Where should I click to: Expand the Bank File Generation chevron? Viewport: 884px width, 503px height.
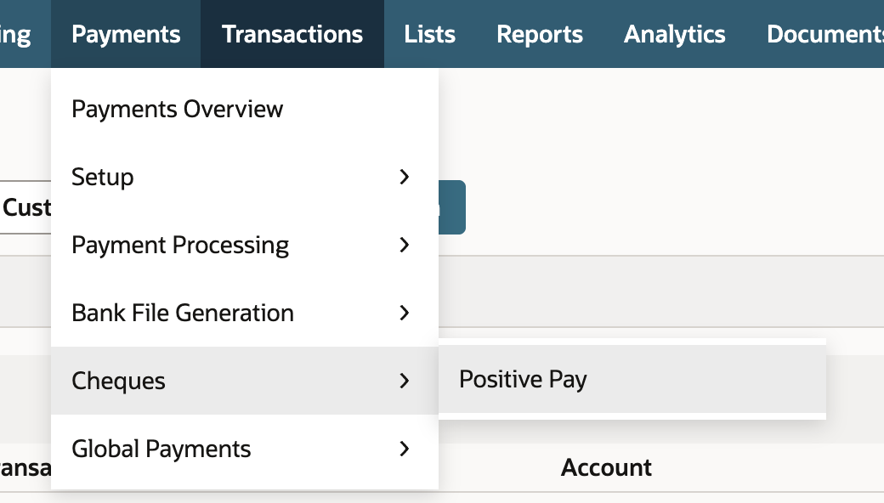pyautogui.click(x=405, y=313)
